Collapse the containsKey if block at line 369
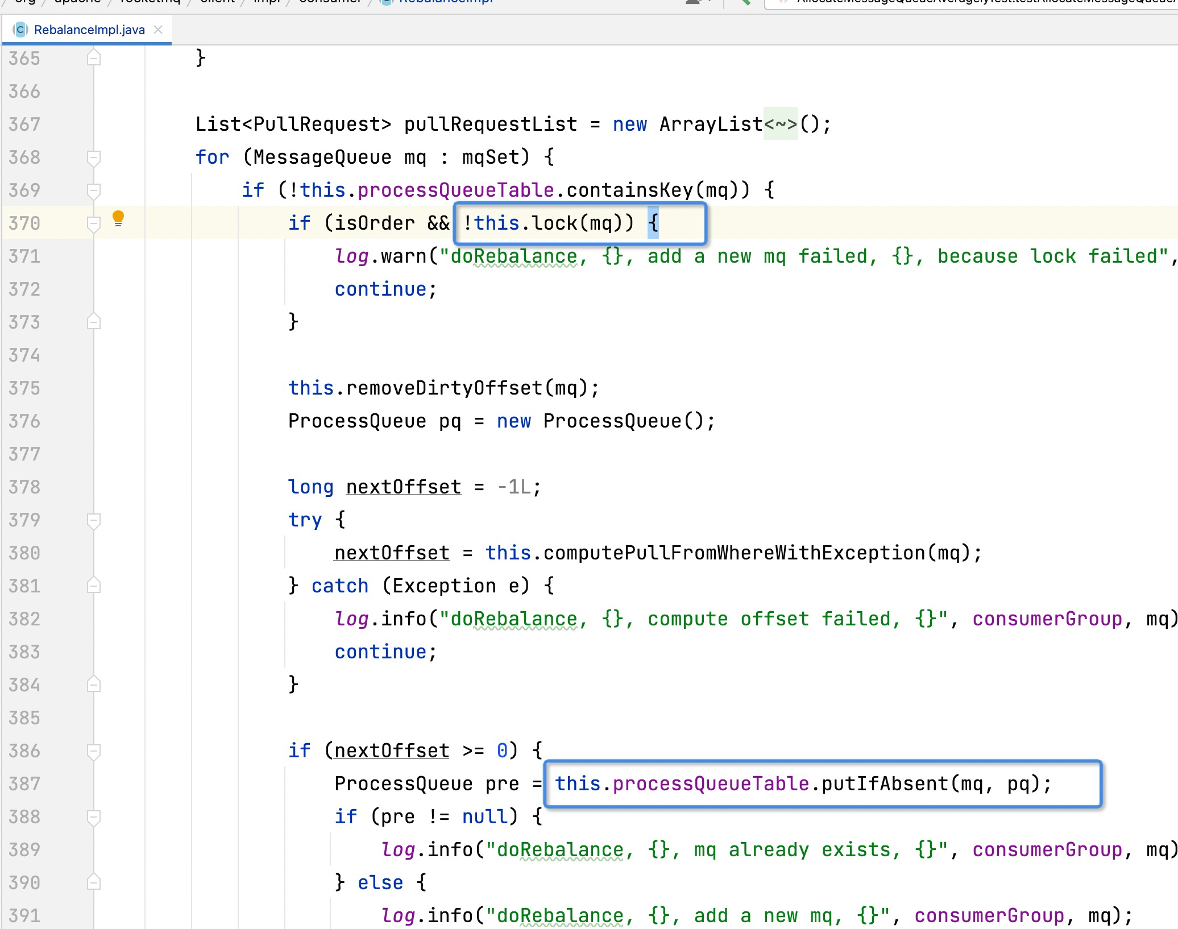This screenshot has height=929, width=1178. point(94,190)
